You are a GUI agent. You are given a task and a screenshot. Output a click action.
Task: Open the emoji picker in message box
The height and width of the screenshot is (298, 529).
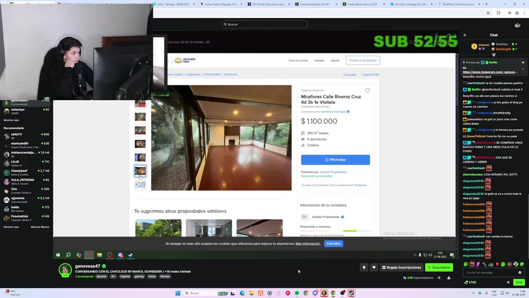pos(520,272)
